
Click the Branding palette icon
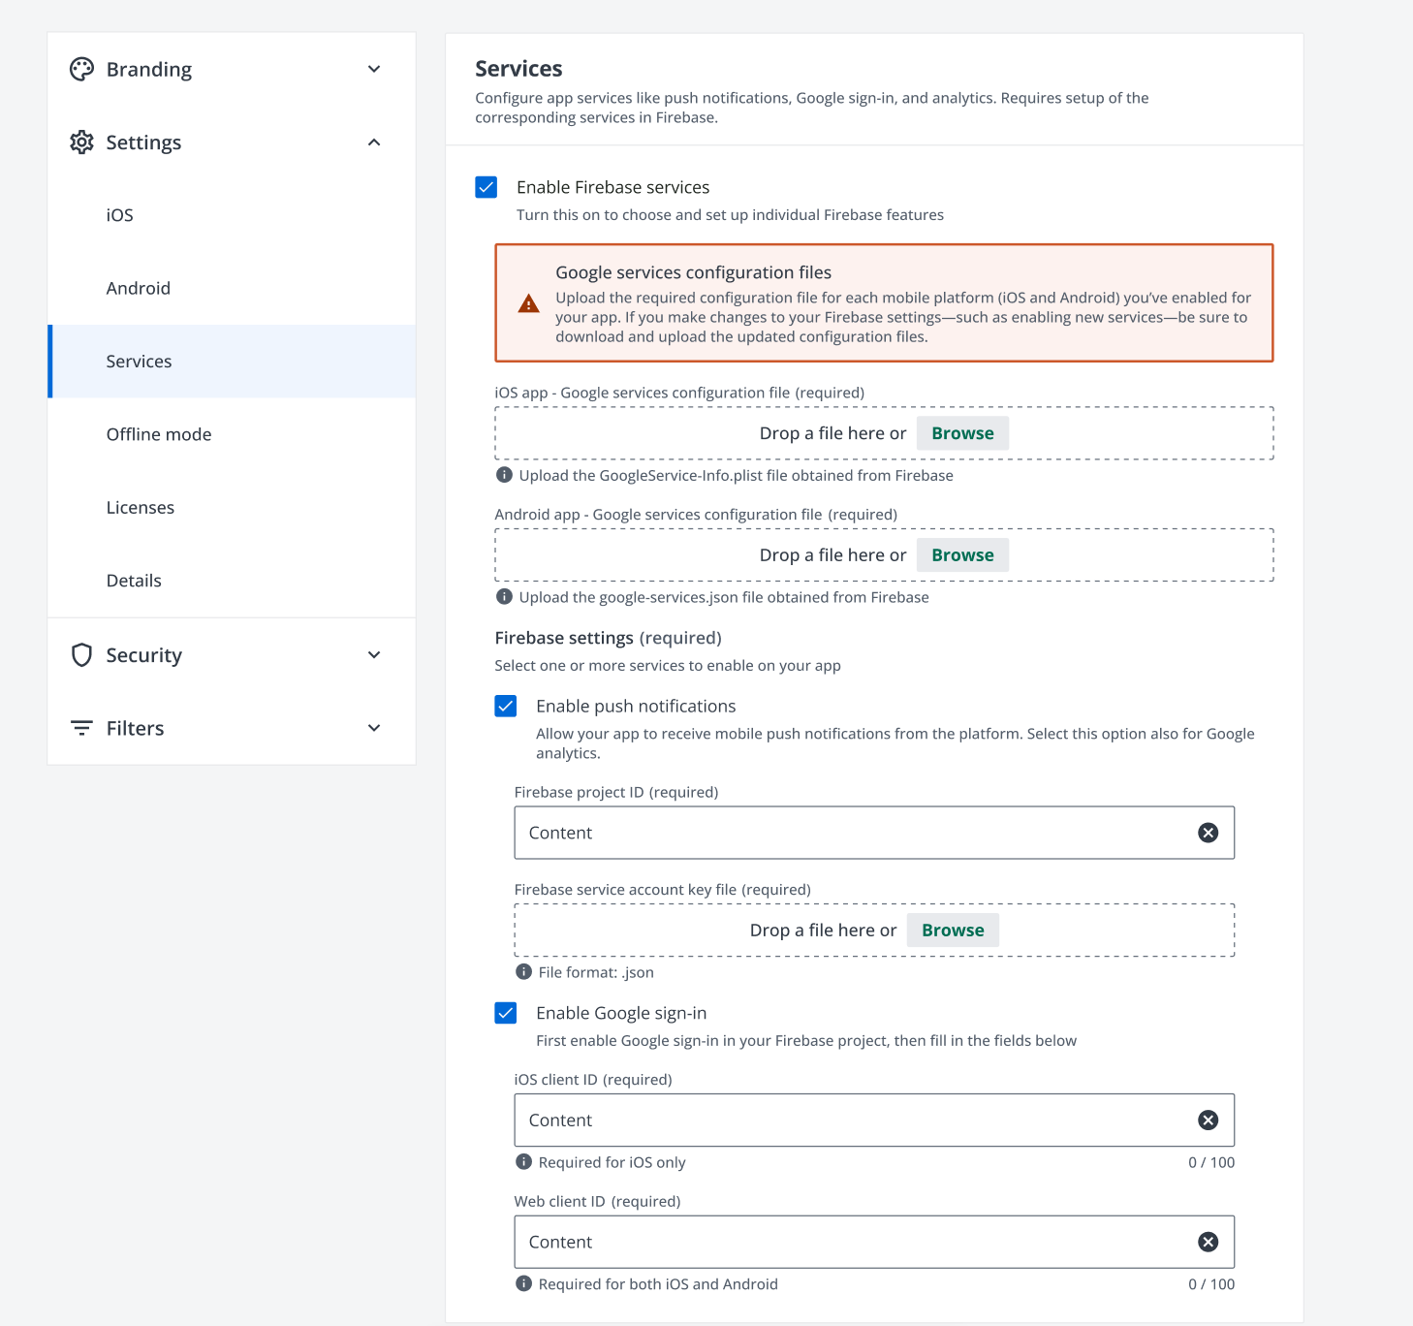tap(81, 69)
